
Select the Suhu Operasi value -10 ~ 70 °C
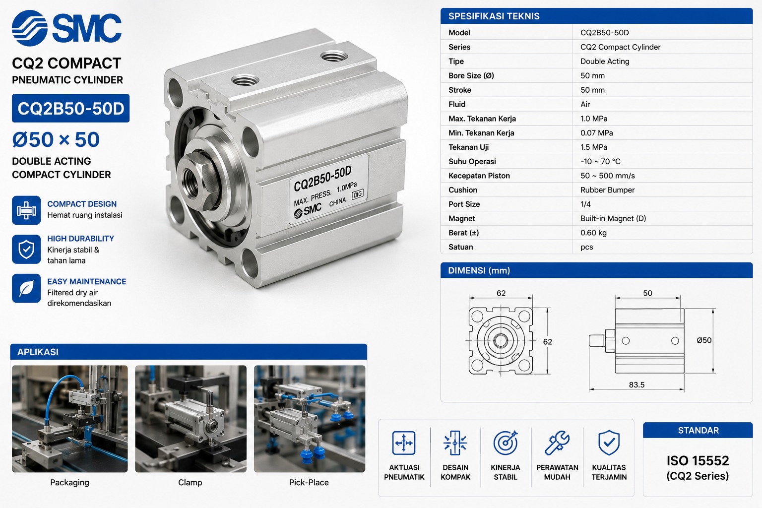(x=601, y=162)
